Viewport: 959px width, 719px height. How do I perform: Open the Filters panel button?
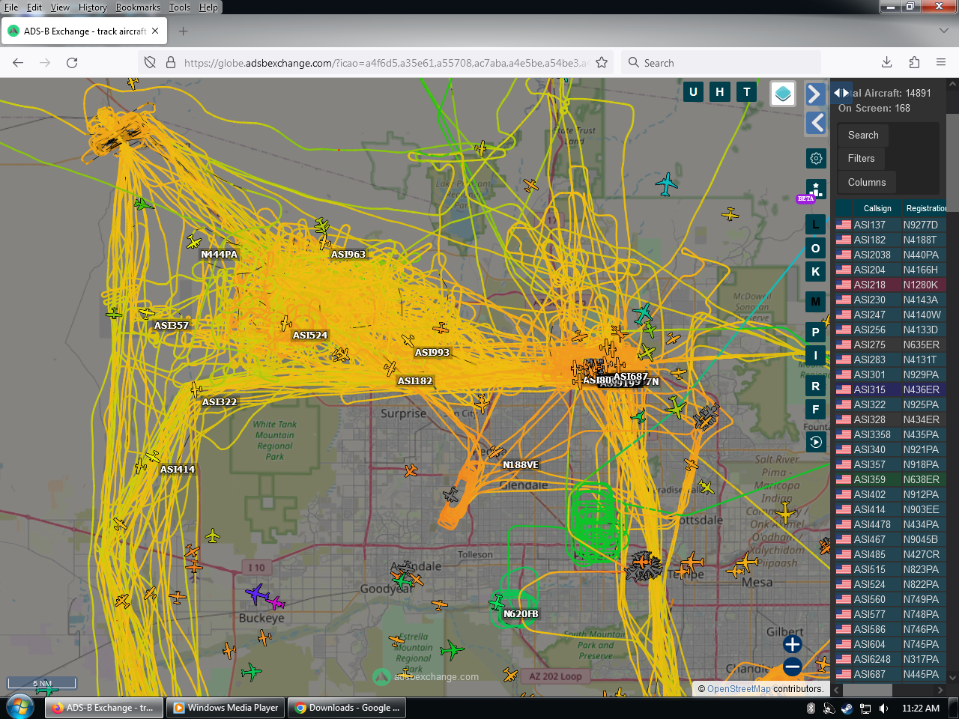pos(861,158)
